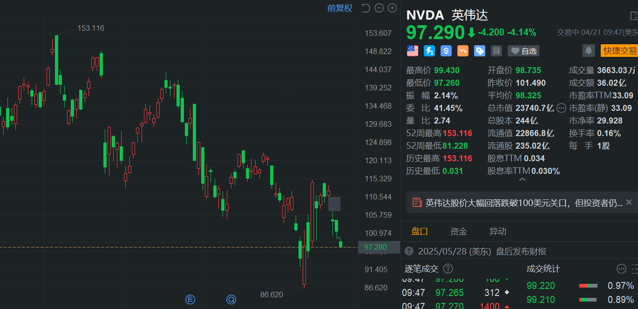Open the 英伟达股价大幅回落 news headline
Viewport: 638px width, 309px height.
(x=524, y=202)
